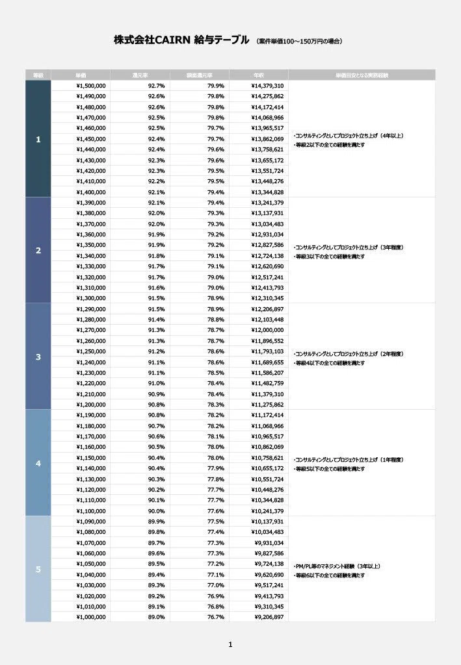This screenshot has height=665, width=461.
Task: Select the grade 4 light blue cell
Action: (x=38, y=463)
